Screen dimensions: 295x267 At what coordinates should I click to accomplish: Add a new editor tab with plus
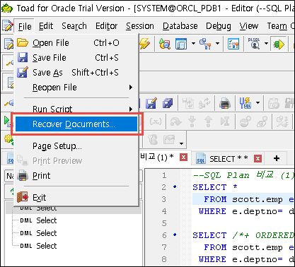click(x=277, y=158)
